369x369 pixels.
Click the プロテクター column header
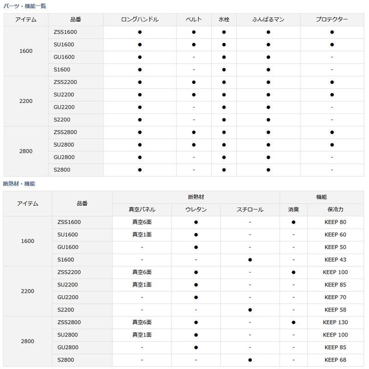pyautogui.click(x=332, y=19)
